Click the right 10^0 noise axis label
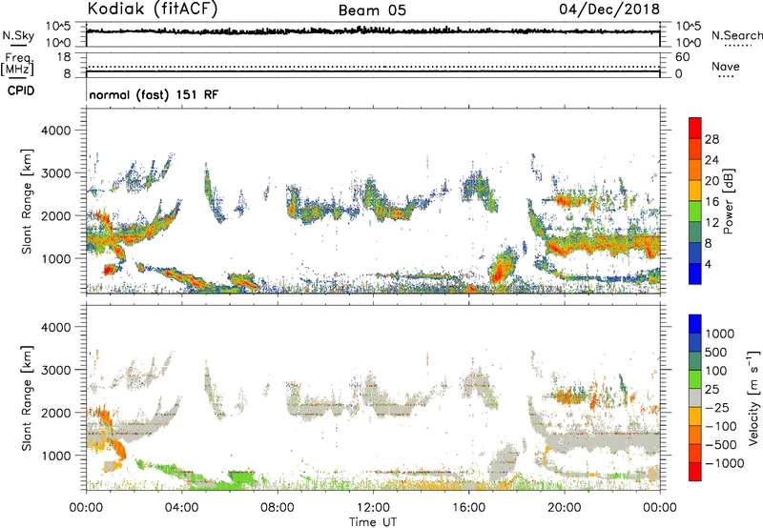 [689, 43]
